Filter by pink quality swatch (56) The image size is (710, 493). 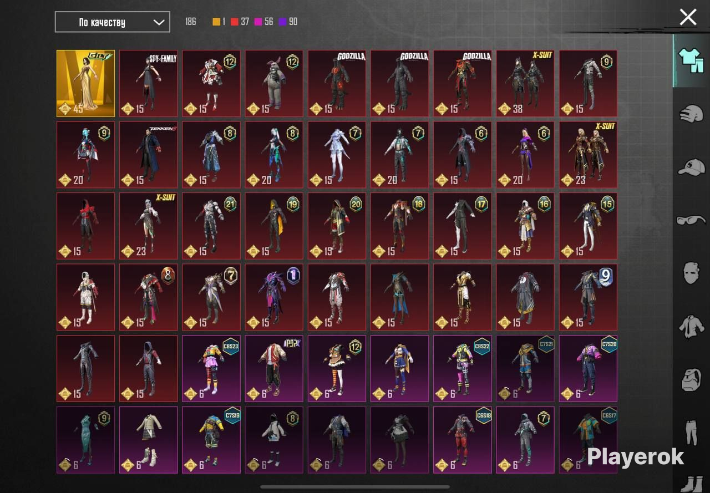(258, 22)
